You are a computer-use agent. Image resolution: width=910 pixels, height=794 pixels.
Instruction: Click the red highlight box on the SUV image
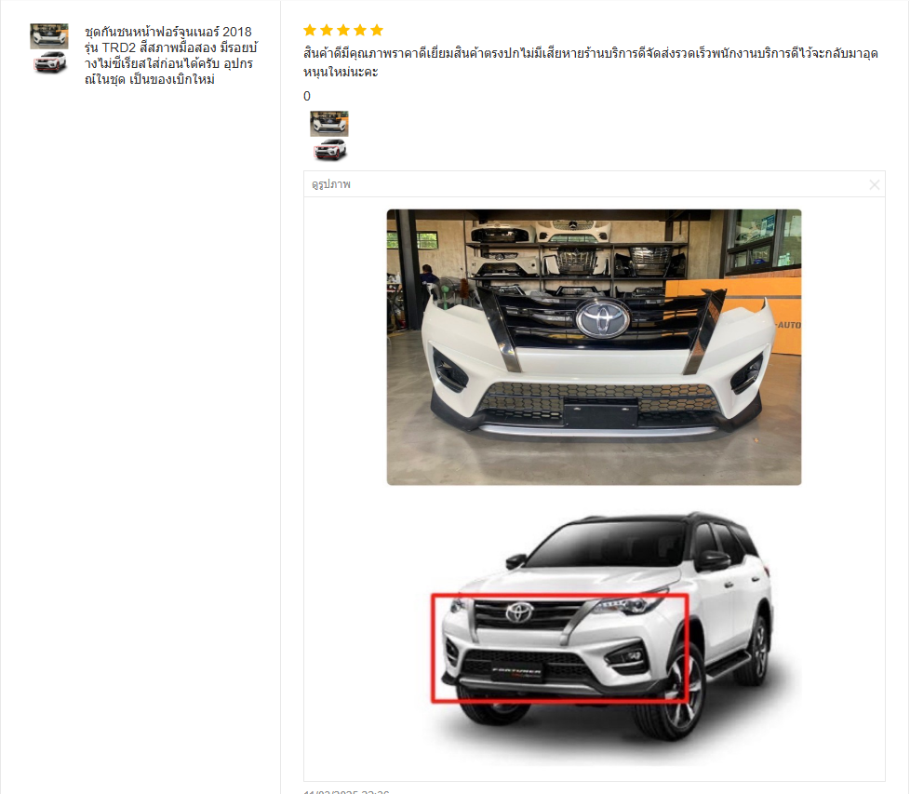point(560,648)
